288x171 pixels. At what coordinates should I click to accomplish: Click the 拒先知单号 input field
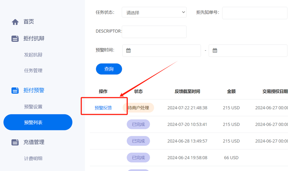tap(255, 13)
